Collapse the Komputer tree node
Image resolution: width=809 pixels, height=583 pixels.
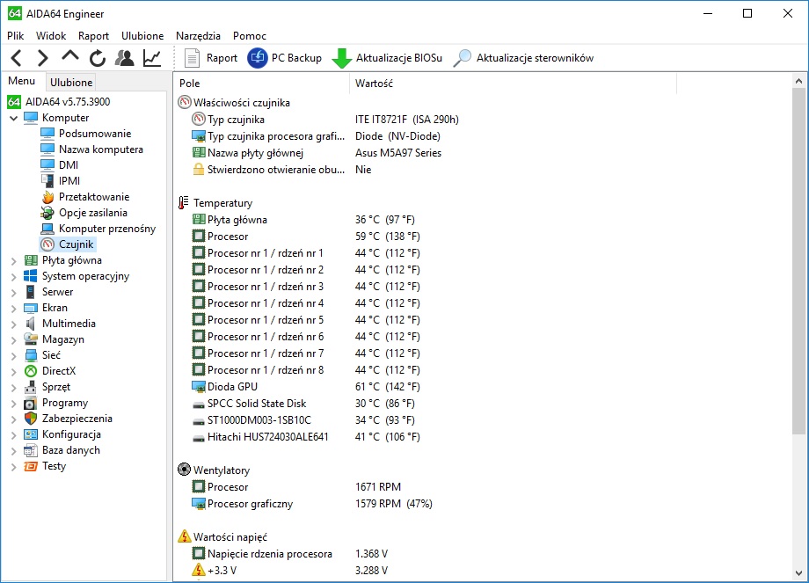(14, 118)
